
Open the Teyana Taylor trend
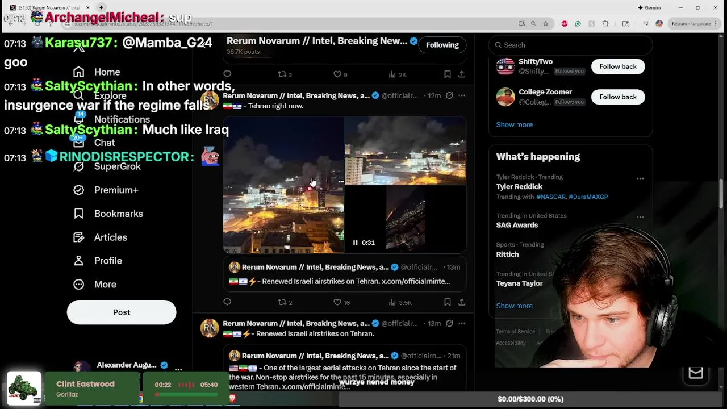point(520,283)
